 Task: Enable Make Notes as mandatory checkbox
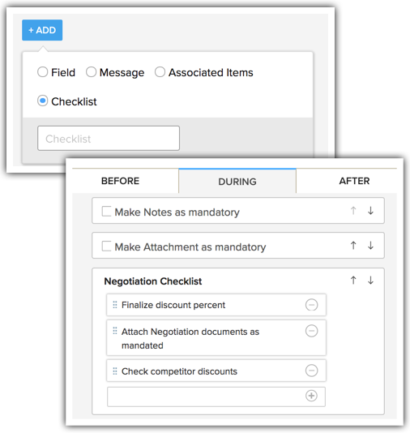click(x=106, y=212)
